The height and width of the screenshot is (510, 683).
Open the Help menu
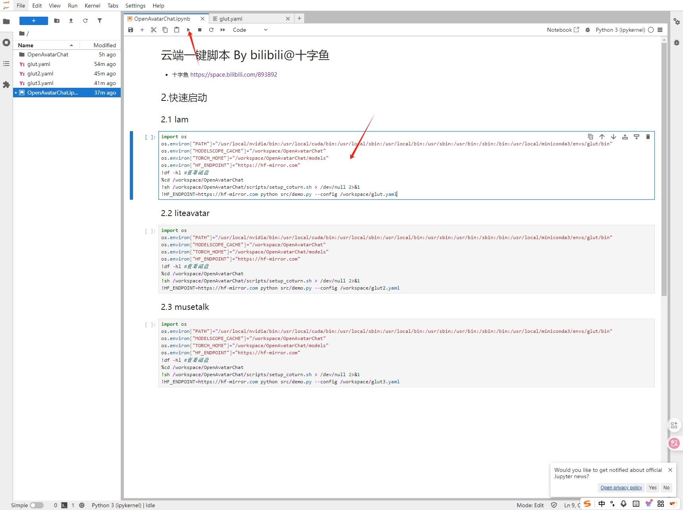tap(158, 6)
